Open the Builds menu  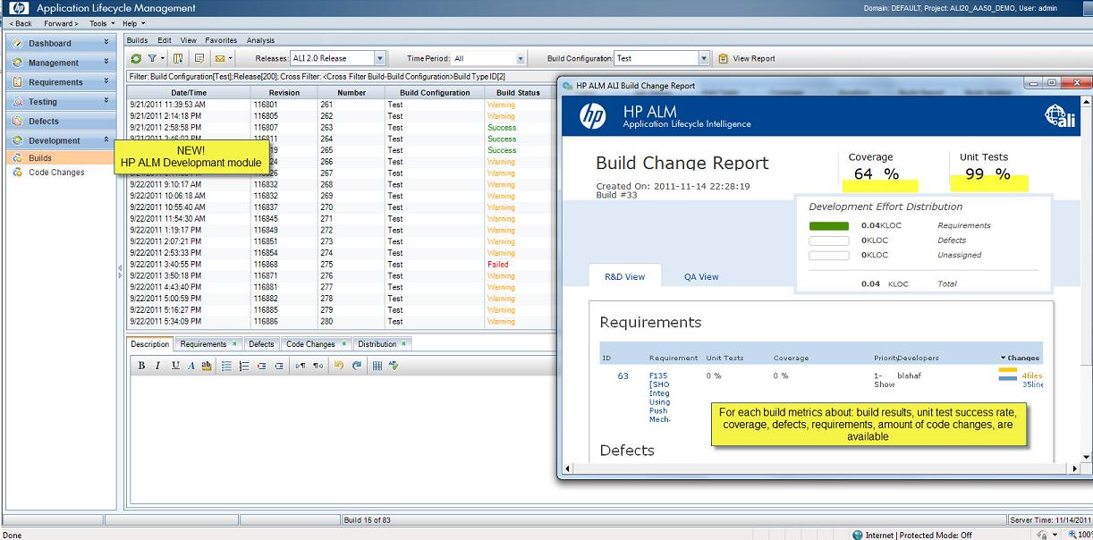(137, 40)
